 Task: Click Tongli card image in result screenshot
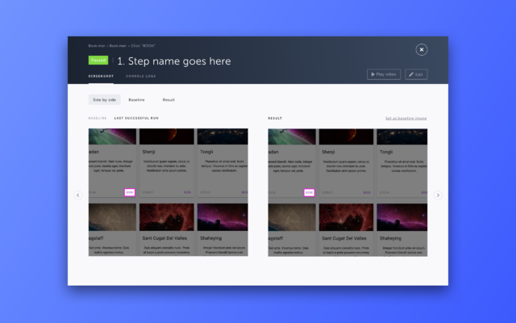tap(402, 136)
